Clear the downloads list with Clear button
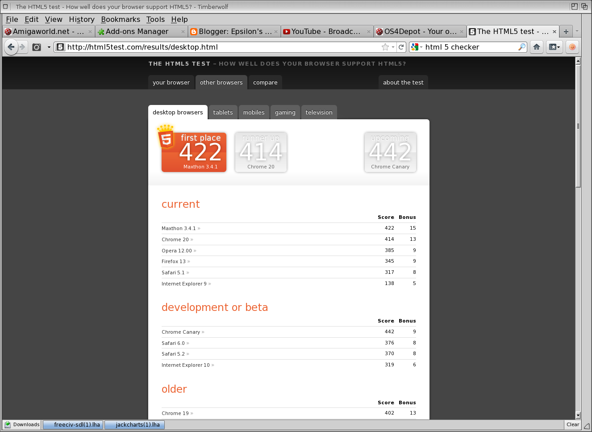Image resolution: width=592 pixels, height=432 pixels. point(572,424)
